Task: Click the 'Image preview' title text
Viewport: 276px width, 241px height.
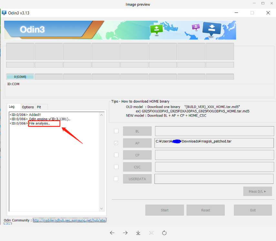Action: pos(138,5)
